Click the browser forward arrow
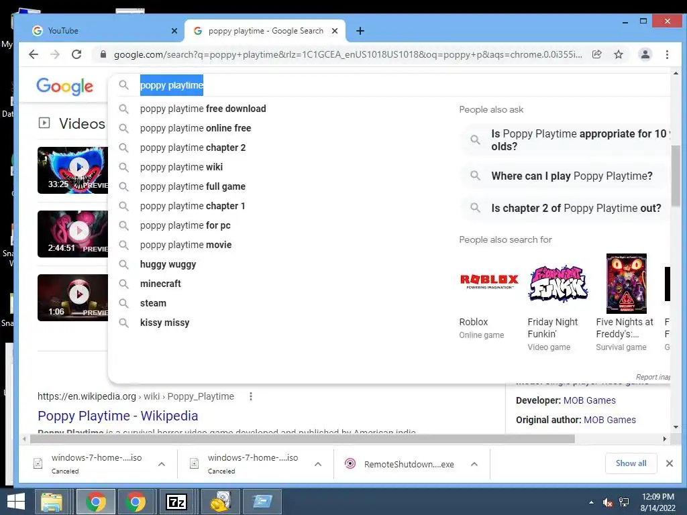 55,54
